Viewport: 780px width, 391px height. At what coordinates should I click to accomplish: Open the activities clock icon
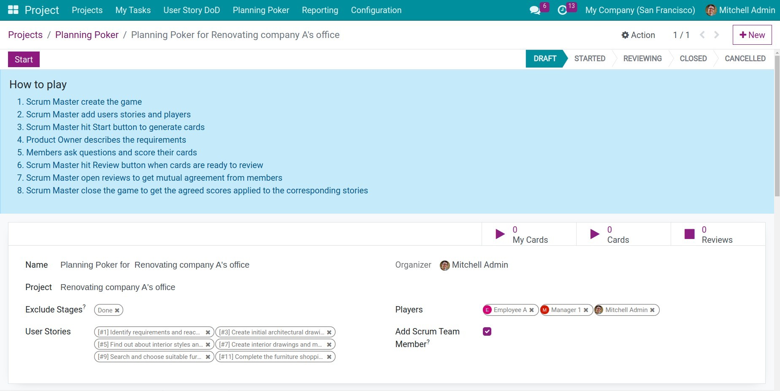(x=562, y=10)
